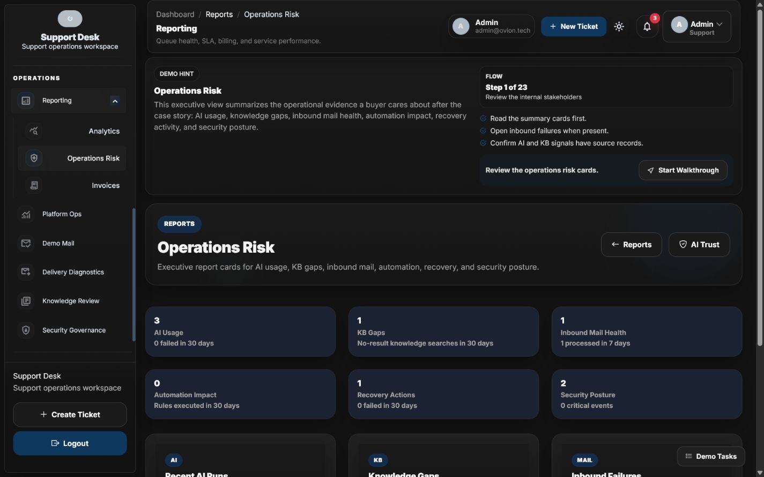Image resolution: width=764 pixels, height=477 pixels.
Task: Select Operations Risk in sidebar
Action: (x=72, y=158)
